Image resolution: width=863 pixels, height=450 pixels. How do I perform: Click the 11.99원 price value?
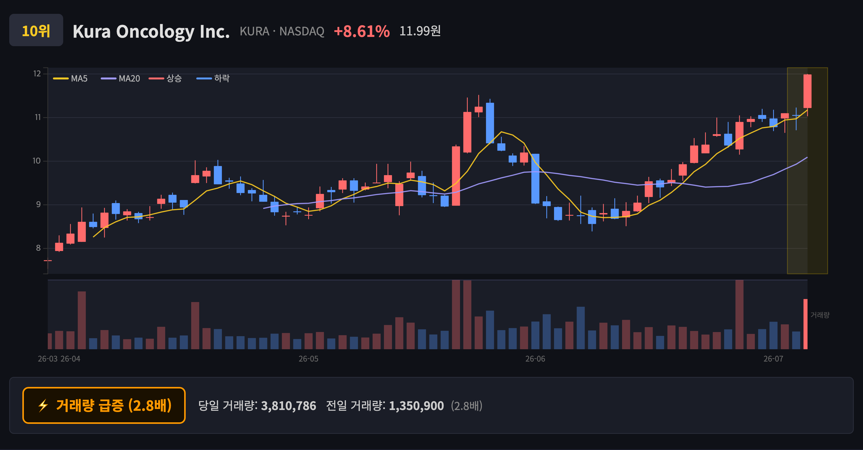(x=420, y=31)
